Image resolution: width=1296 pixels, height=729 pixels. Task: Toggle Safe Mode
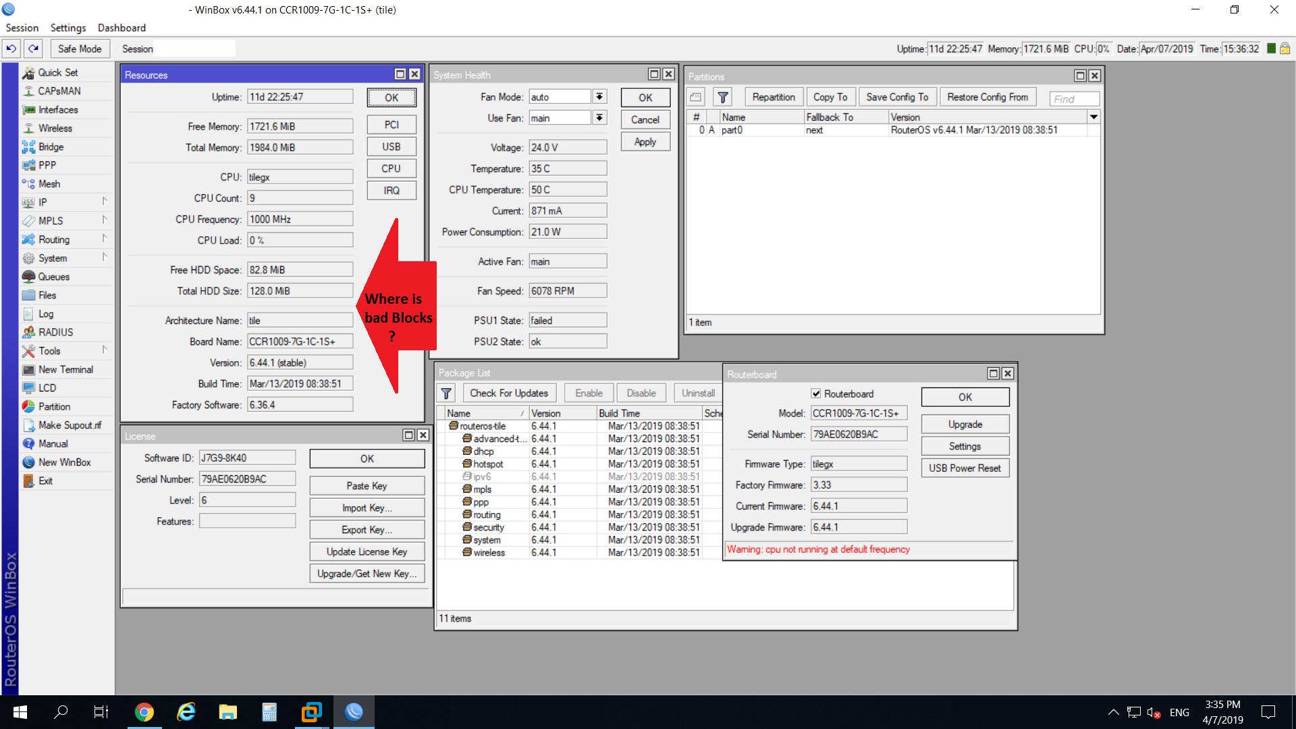tap(80, 49)
